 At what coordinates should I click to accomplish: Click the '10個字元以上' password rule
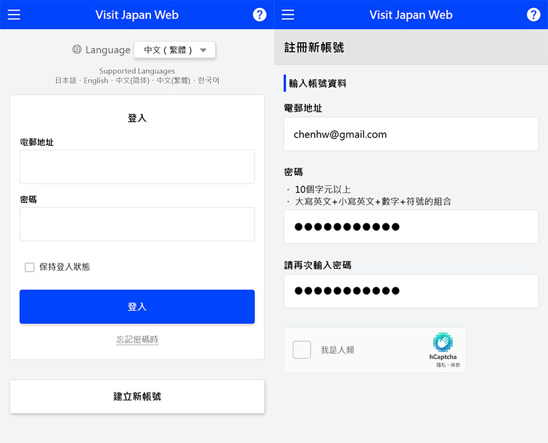click(323, 190)
